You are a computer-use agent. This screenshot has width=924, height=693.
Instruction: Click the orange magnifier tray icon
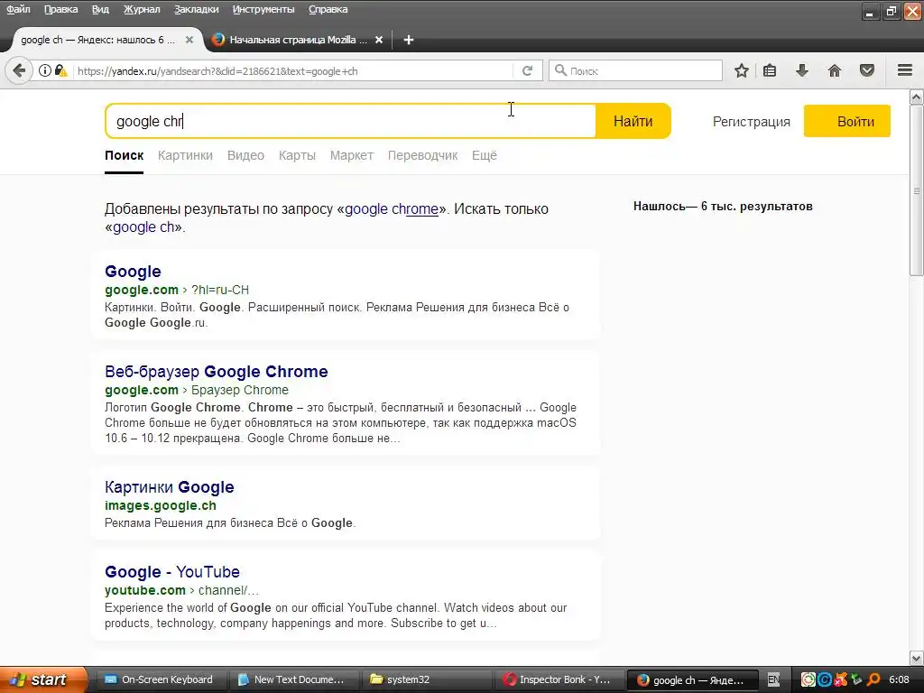(873, 679)
